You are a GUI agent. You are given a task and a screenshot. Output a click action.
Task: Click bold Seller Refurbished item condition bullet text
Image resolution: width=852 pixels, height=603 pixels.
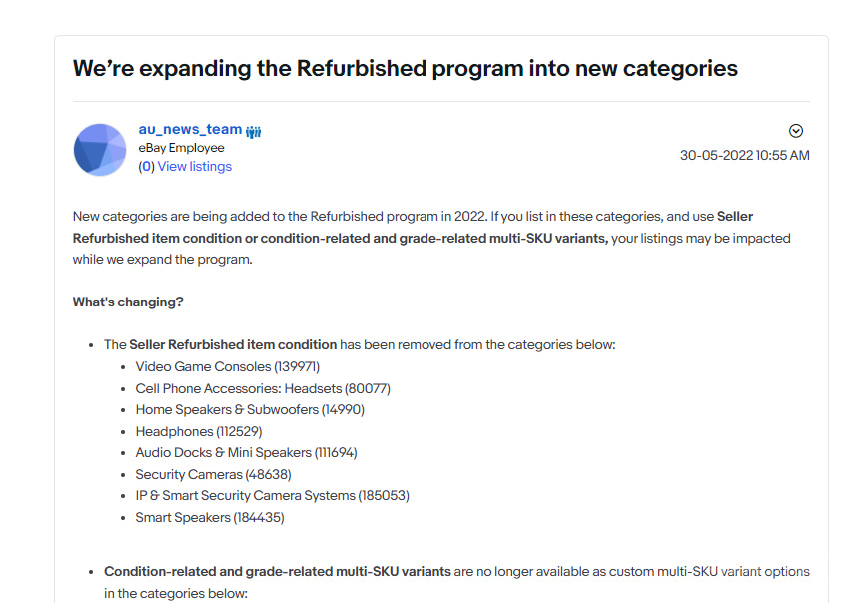(233, 345)
